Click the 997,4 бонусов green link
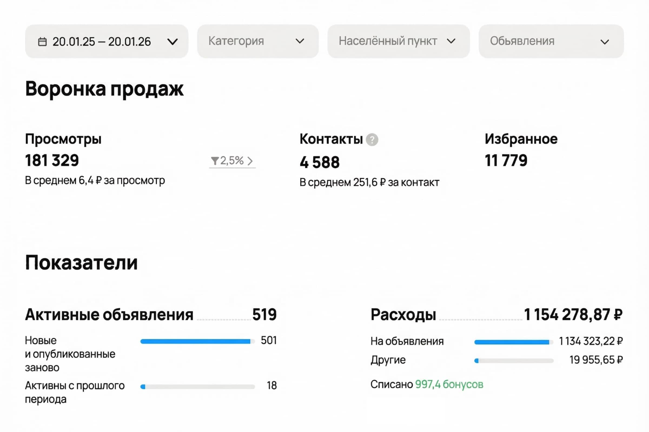This screenshot has width=649, height=432. 449,384
